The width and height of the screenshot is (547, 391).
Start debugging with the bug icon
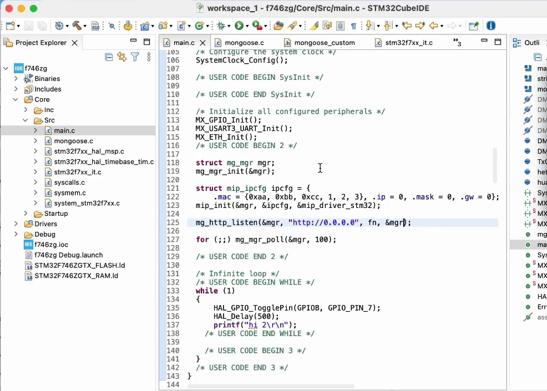(x=221, y=26)
